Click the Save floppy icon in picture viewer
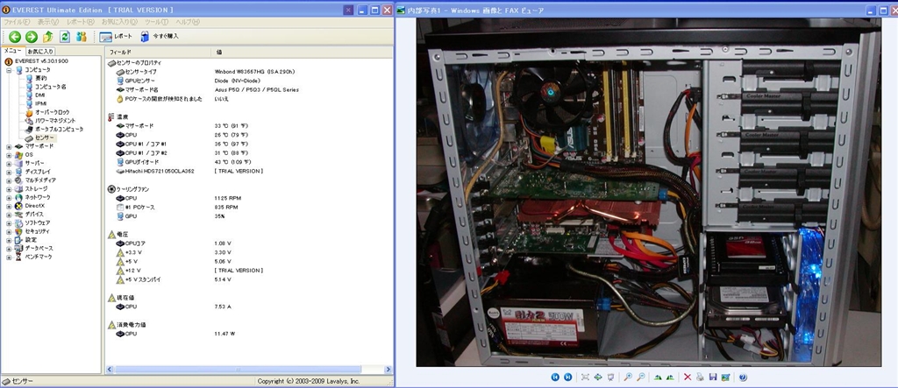The image size is (898, 388). [712, 377]
